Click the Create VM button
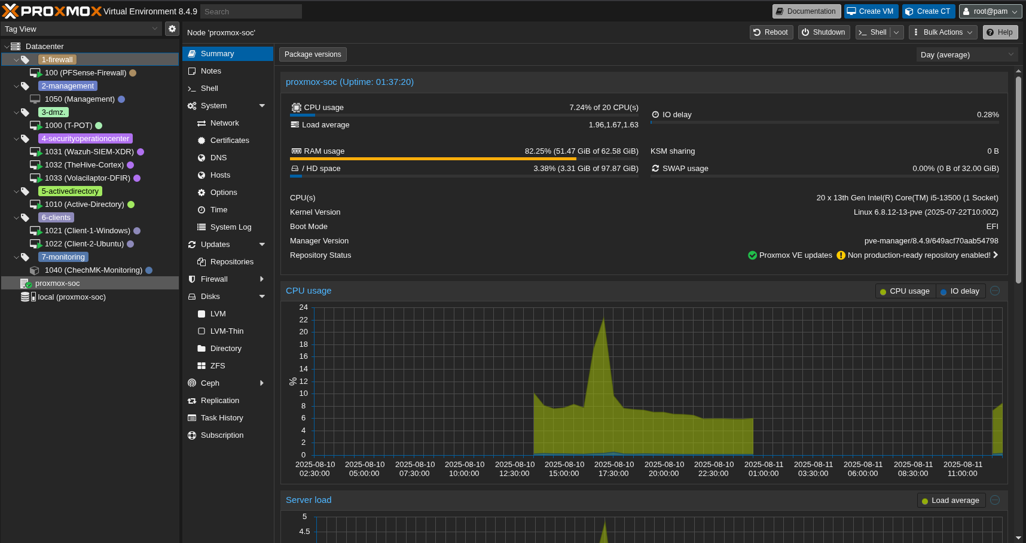 pos(871,11)
